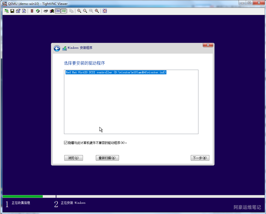This screenshot has height=214, width=266.
Task: Maximize the TightVNC Viewer window
Action: point(249,3)
